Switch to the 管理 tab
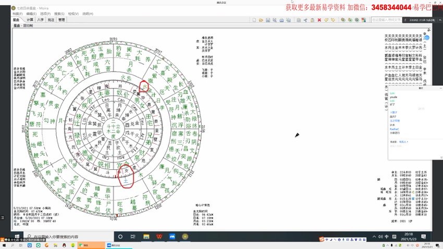The height and width of the screenshot is (249, 443). pyautogui.click(x=61, y=20)
